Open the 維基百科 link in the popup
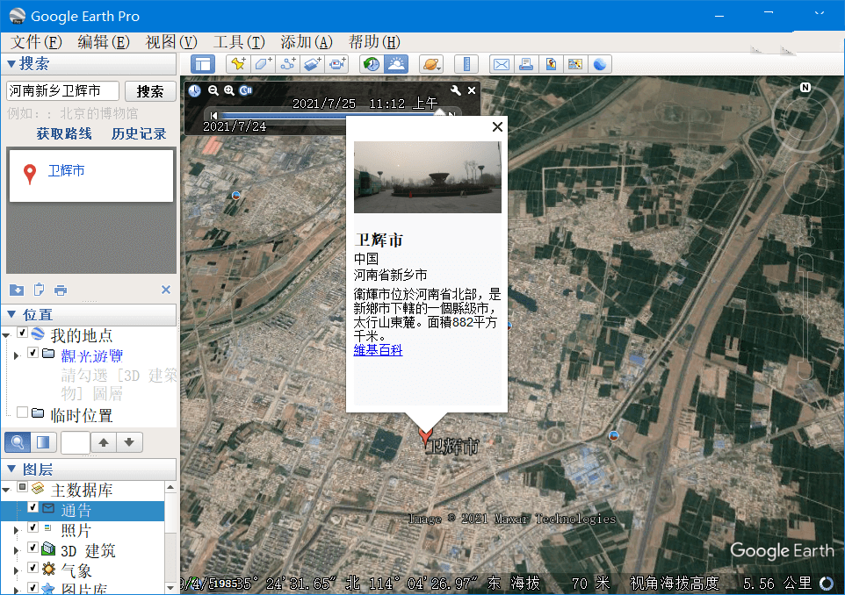The height and width of the screenshot is (595, 845). click(x=378, y=348)
